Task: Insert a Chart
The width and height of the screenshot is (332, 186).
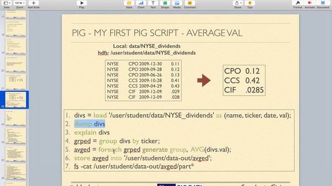Action: click(x=141, y=3)
